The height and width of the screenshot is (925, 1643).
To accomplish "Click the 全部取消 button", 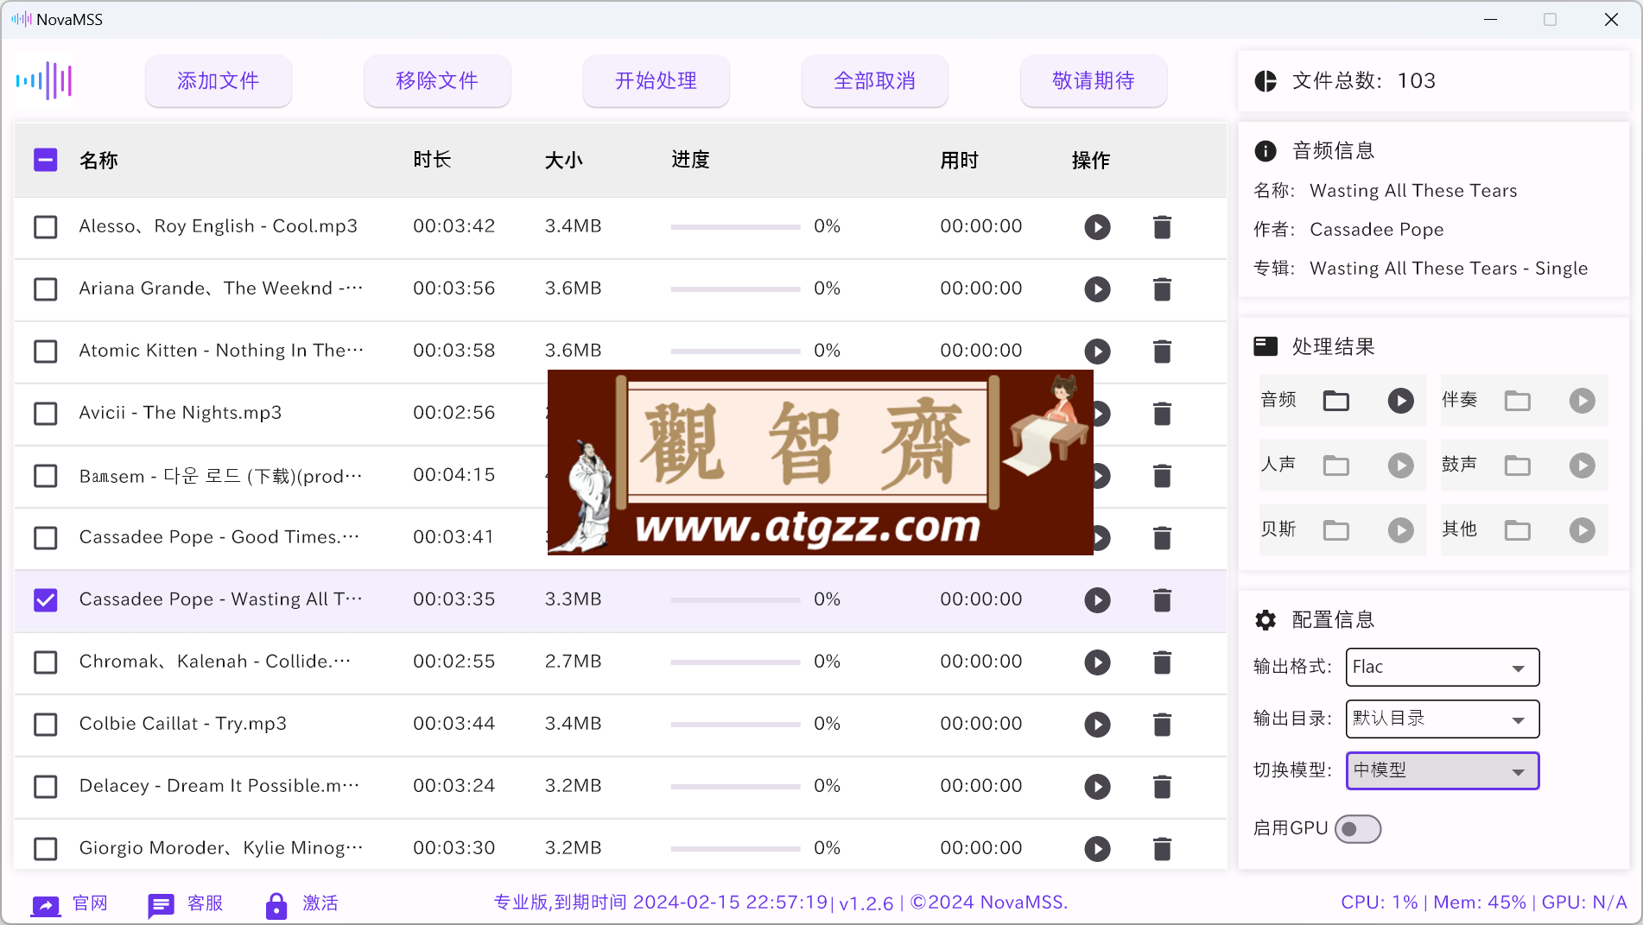I will (x=874, y=81).
